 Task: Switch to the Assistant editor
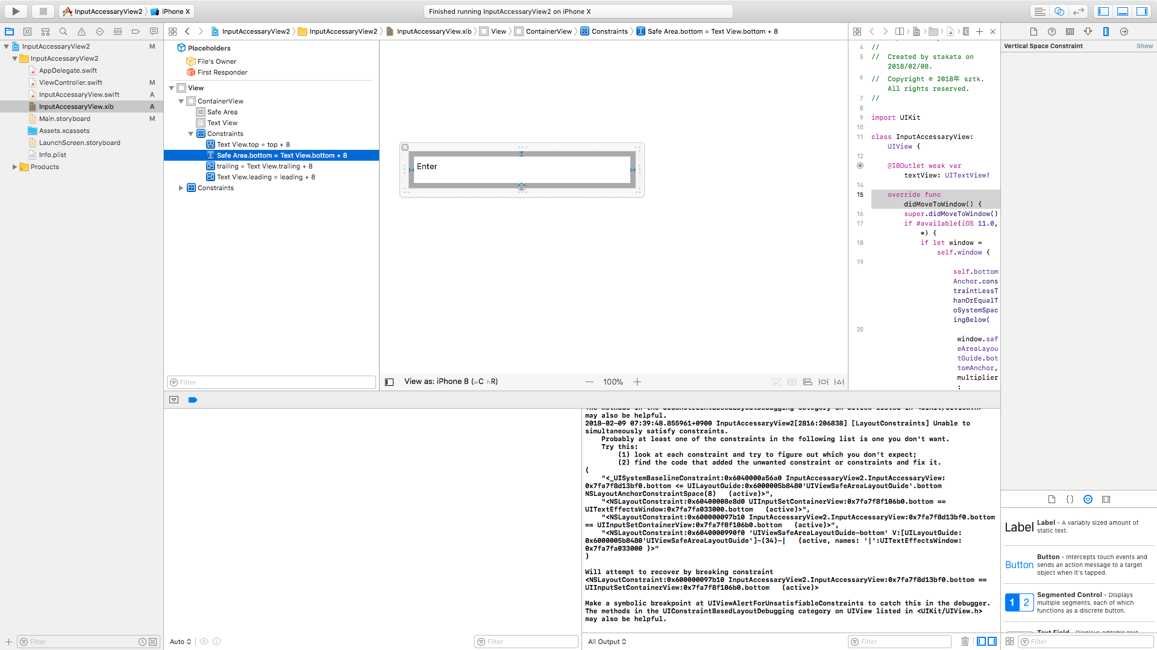click(x=1059, y=11)
